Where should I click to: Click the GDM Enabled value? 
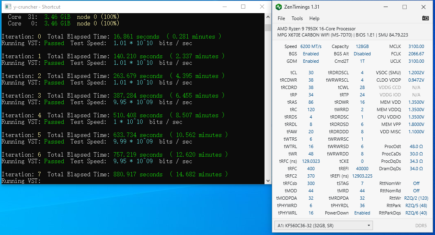pyautogui.click(x=311, y=61)
